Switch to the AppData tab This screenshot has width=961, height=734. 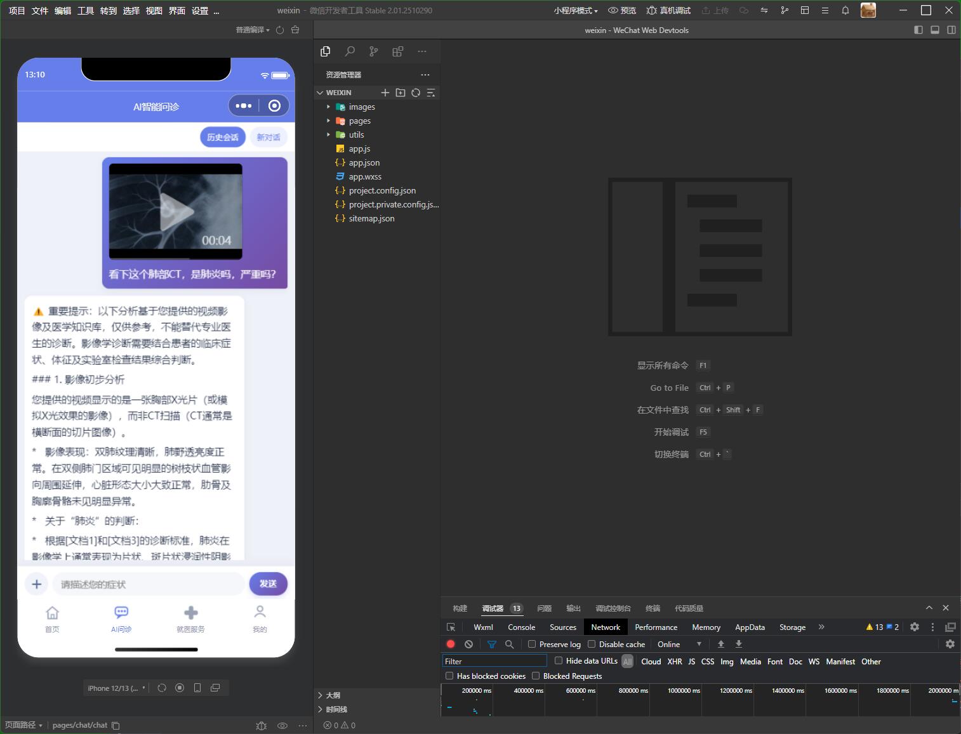(750, 627)
